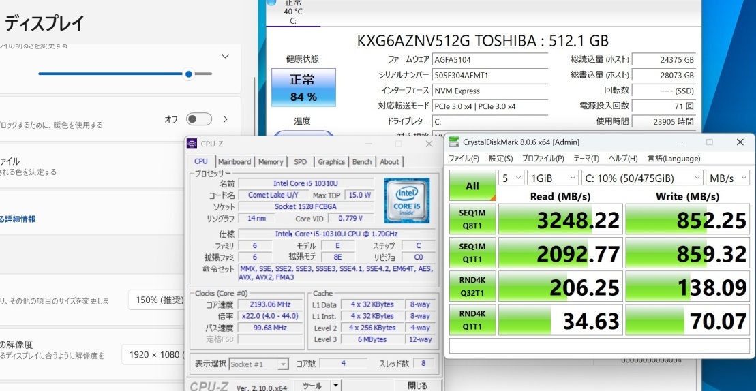Click the firmware field AGFA5104
This screenshot has width=756, height=391.
pyautogui.click(x=490, y=60)
